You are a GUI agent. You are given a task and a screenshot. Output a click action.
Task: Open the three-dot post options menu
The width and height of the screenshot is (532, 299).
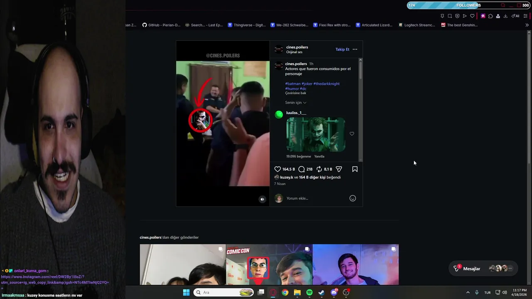pyautogui.click(x=355, y=49)
